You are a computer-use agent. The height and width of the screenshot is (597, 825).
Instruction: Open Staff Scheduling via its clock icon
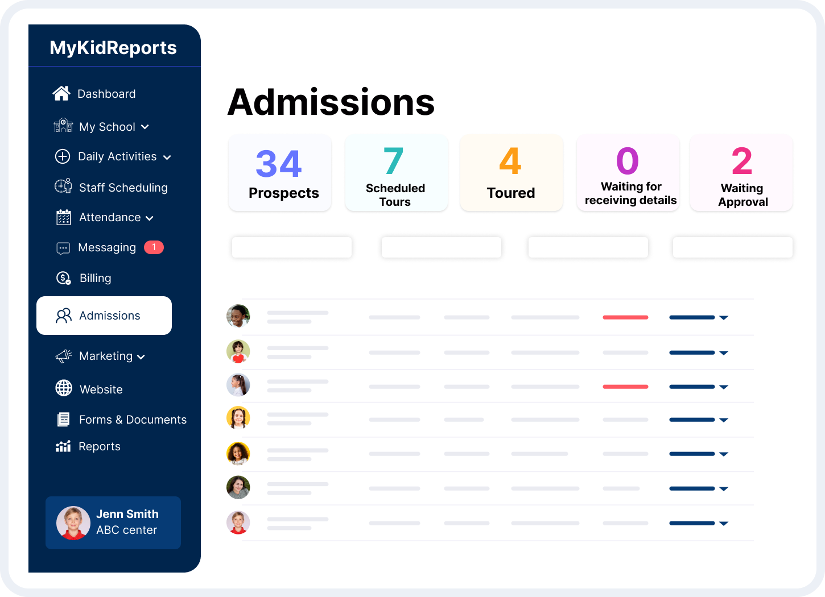(x=63, y=186)
